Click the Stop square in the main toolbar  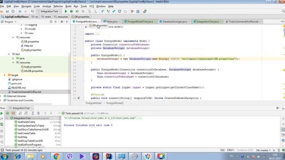click(83, 12)
